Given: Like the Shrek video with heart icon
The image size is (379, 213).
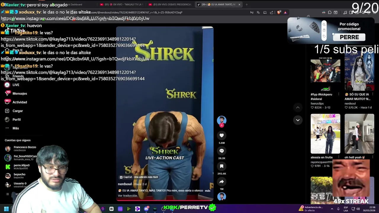Looking at the screenshot, I should click(x=221, y=135).
